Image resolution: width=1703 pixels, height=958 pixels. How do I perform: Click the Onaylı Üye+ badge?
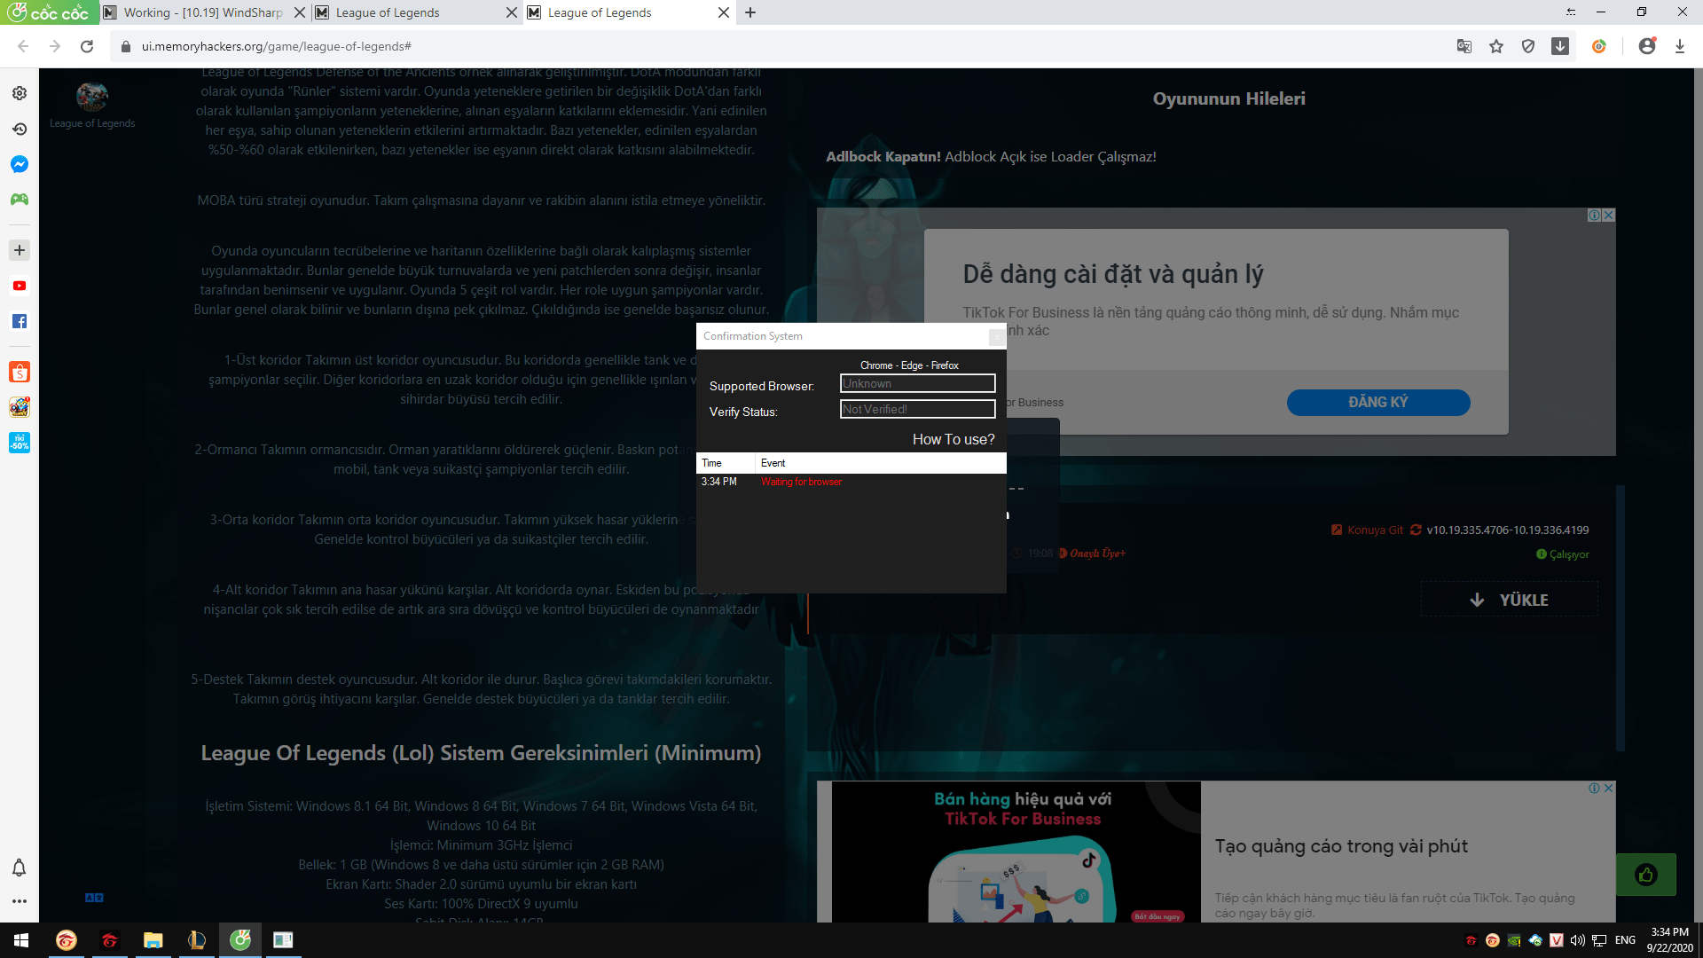point(1092,554)
